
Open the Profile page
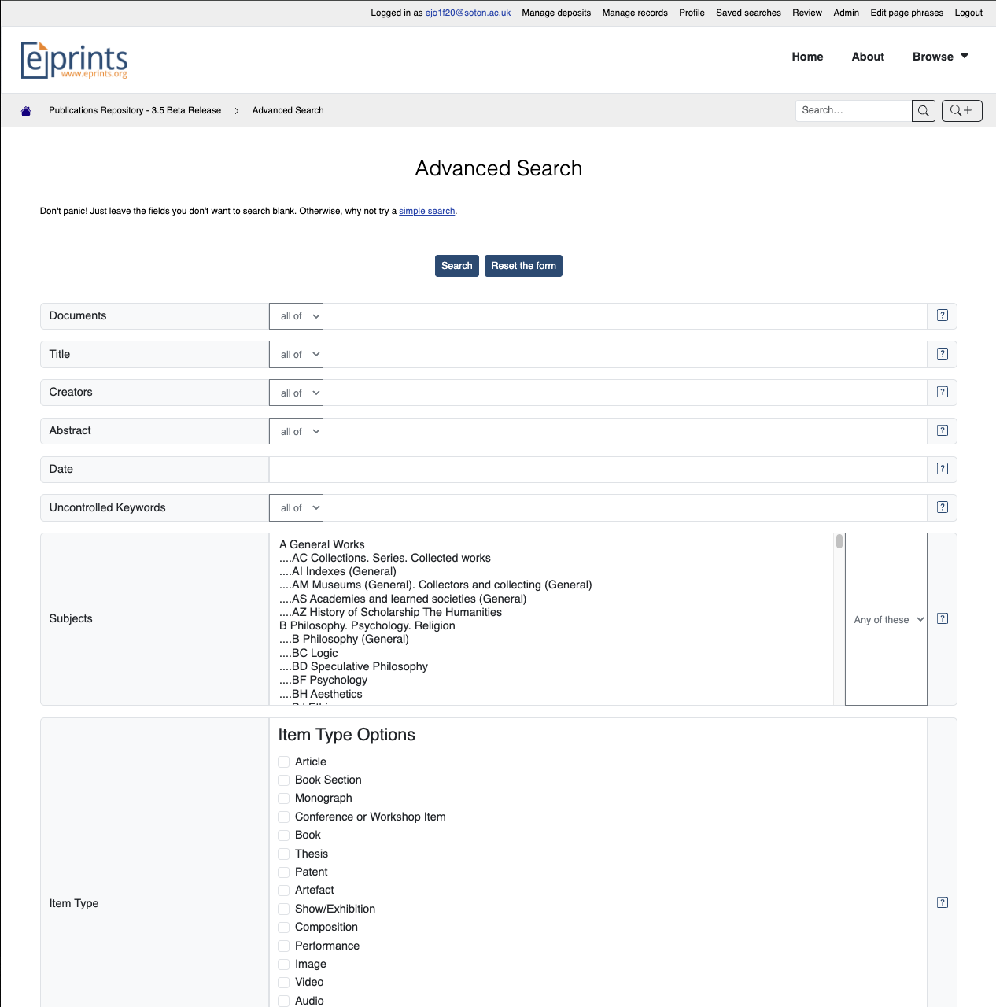pyautogui.click(x=692, y=13)
